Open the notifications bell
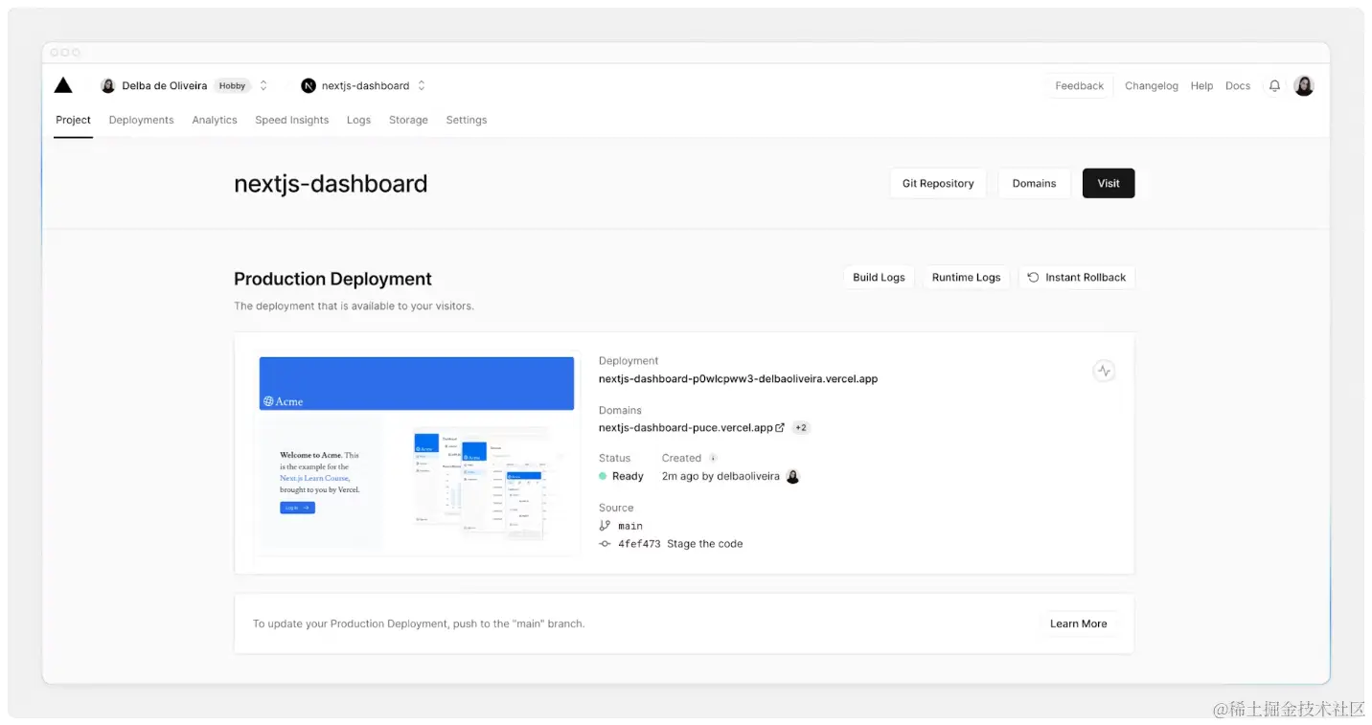The image size is (1372, 725). point(1274,86)
